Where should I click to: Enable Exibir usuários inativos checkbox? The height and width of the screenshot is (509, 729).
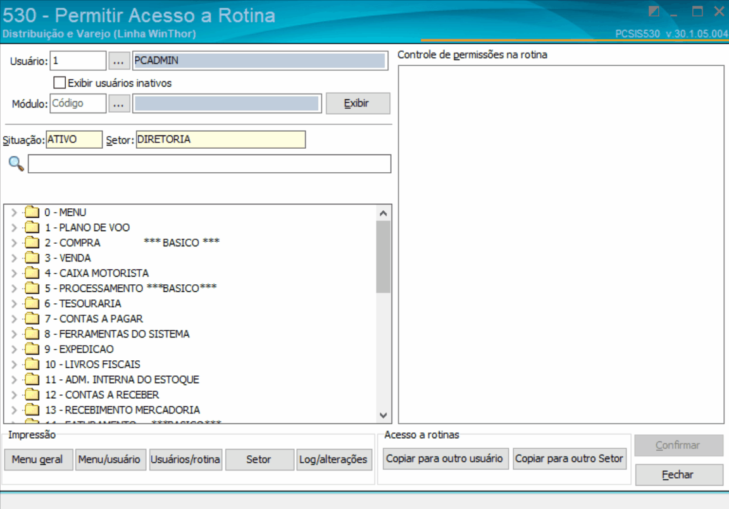(x=59, y=82)
